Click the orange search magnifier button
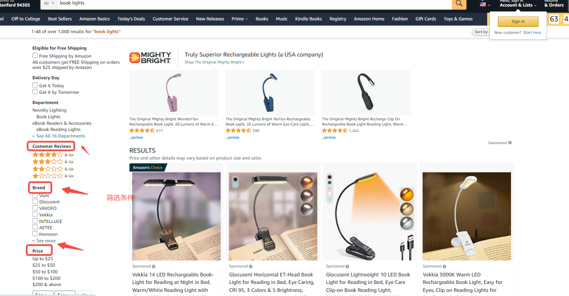 point(459,4)
